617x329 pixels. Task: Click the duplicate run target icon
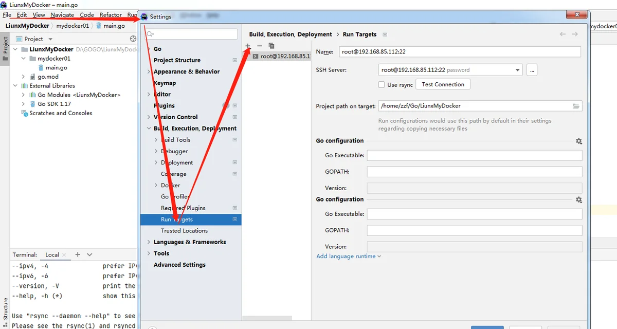tap(271, 46)
